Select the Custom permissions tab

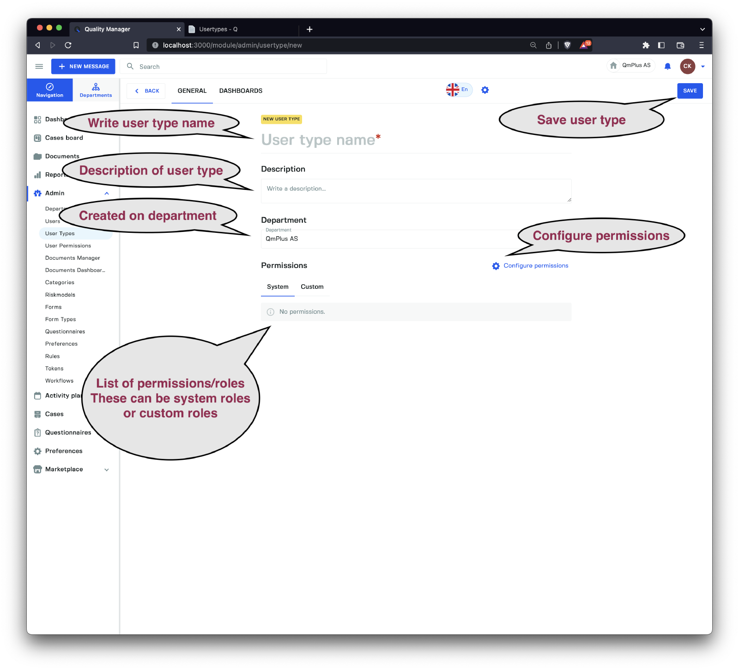(x=312, y=287)
